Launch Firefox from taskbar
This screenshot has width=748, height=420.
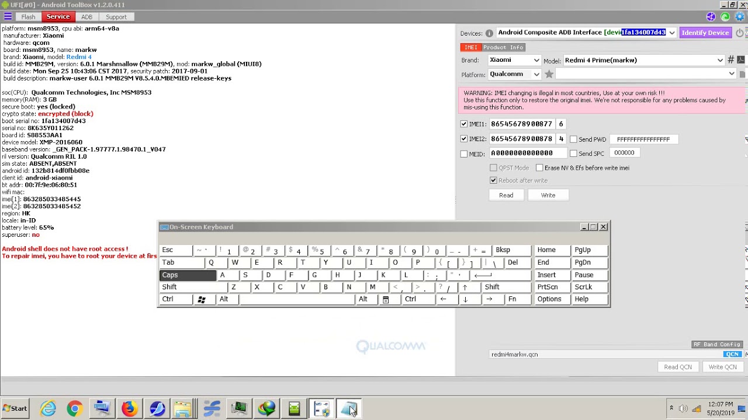tap(129, 408)
